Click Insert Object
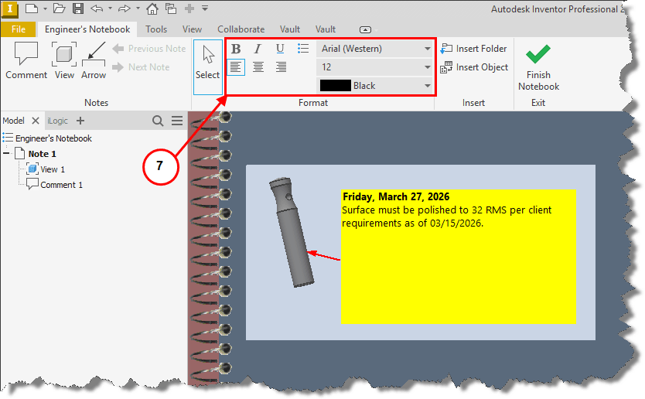 click(474, 67)
